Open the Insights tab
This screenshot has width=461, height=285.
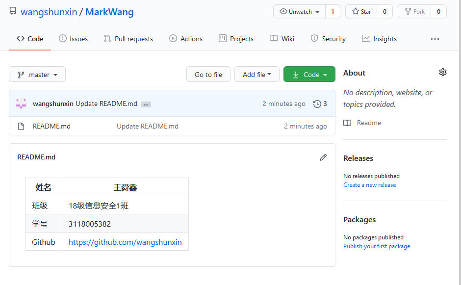point(379,39)
